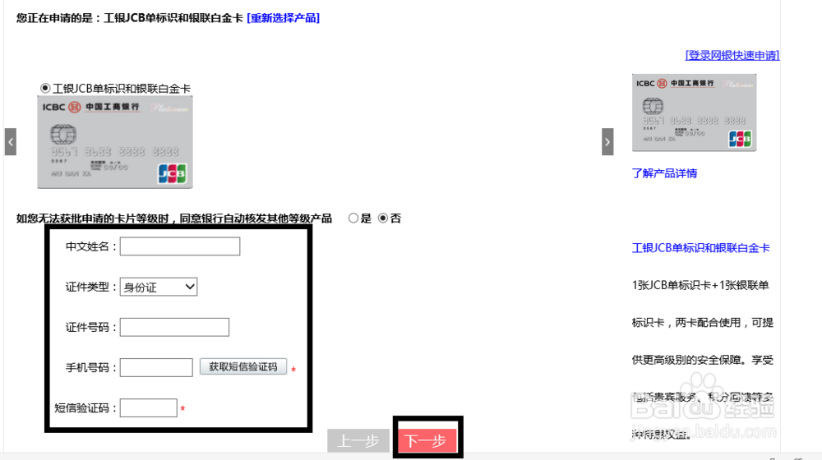
Task: Select the 工银JCB单标识和银联白金卡 radio button
Action: coord(45,88)
